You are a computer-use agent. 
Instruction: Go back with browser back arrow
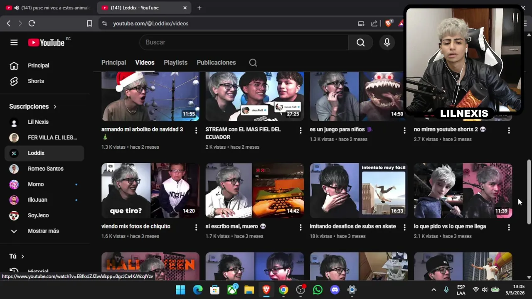pyautogui.click(x=9, y=24)
